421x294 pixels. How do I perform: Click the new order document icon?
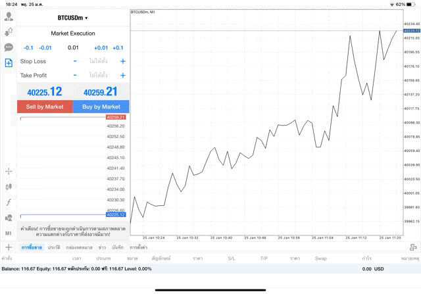tap(9, 62)
